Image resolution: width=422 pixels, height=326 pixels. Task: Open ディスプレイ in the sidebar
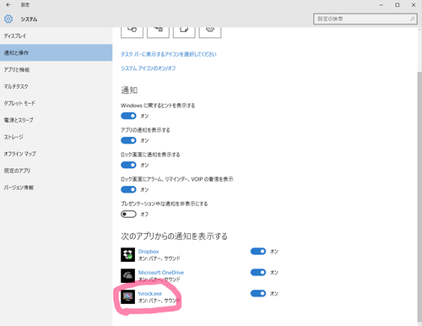[57, 35]
